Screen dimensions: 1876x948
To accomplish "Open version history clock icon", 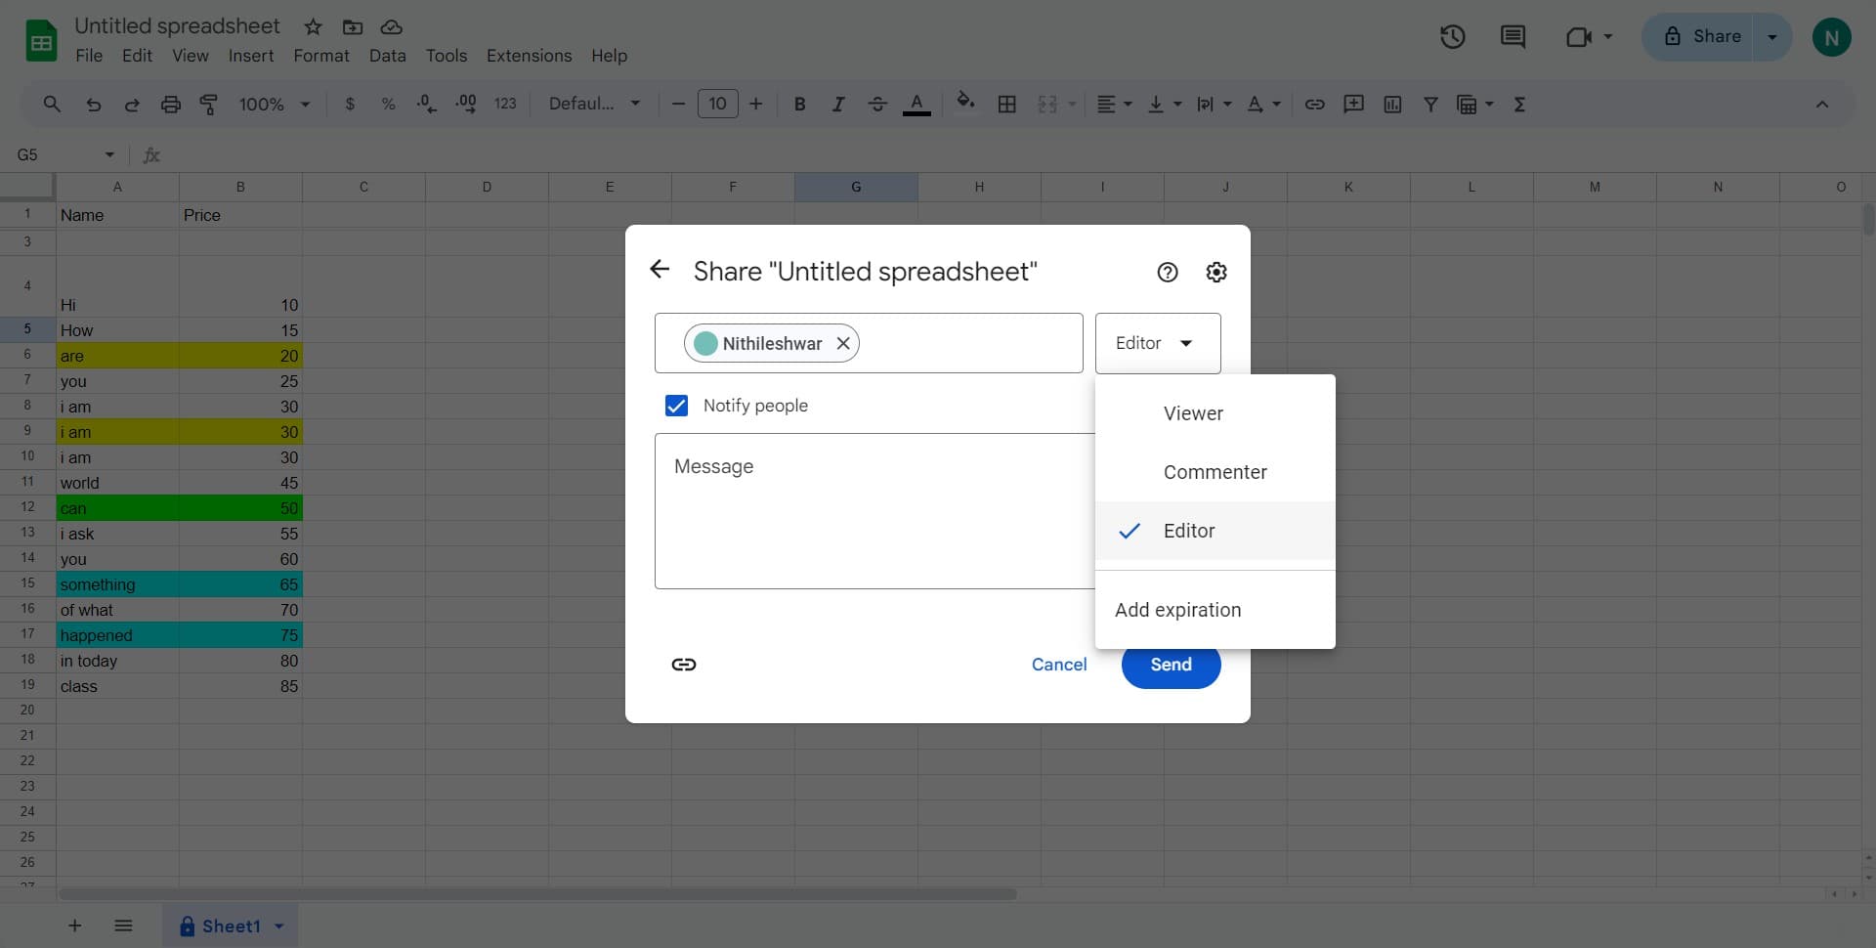I will point(1452,37).
